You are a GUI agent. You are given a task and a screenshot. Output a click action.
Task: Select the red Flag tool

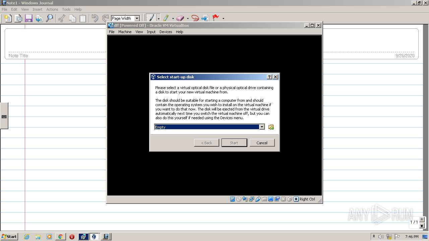pyautogui.click(x=216, y=18)
